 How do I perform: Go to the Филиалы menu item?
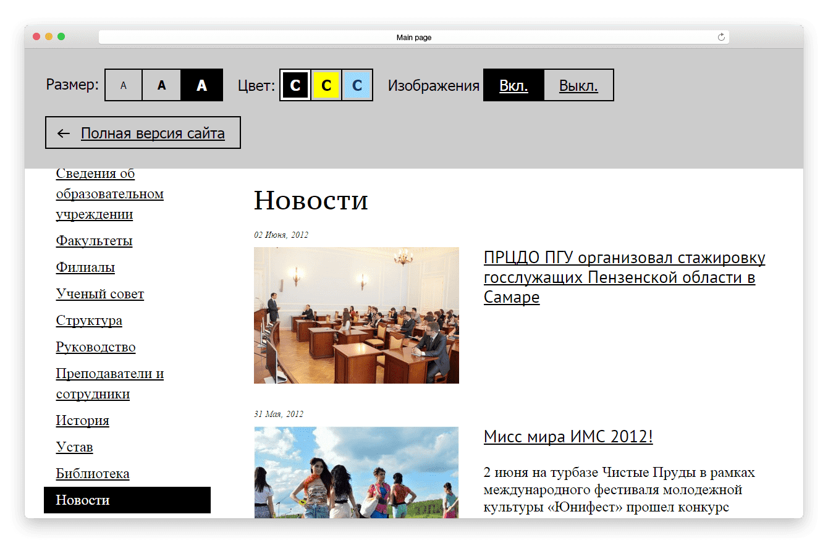pos(85,267)
